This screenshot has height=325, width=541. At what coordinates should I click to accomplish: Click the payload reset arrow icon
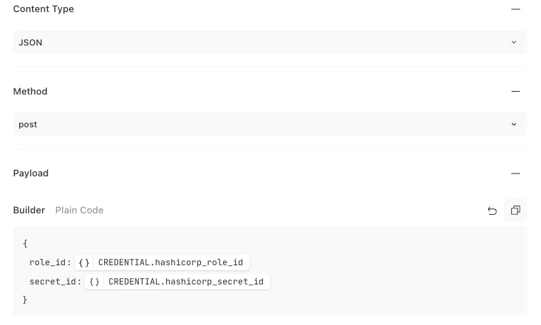(492, 211)
